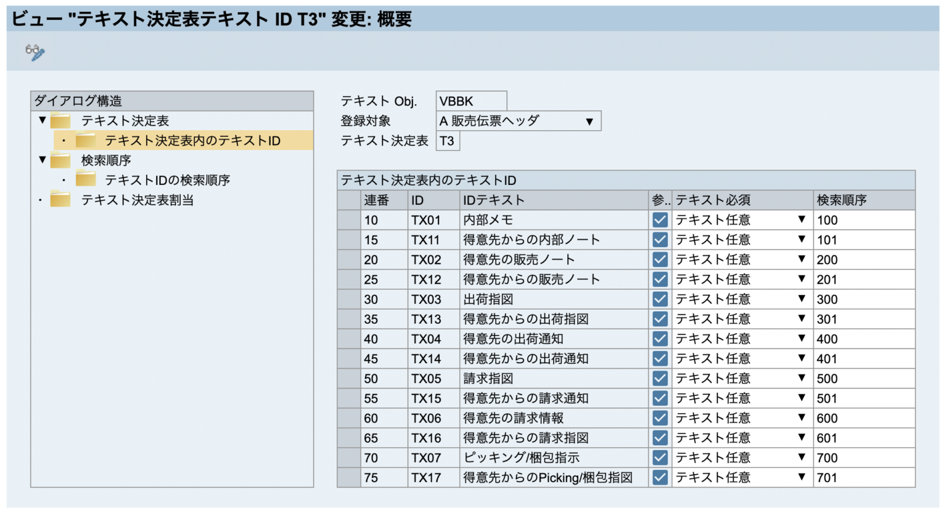Viewport: 947px width, 518px height.
Task: Toggle the checkbox in the TX17 row
Action: click(659, 477)
